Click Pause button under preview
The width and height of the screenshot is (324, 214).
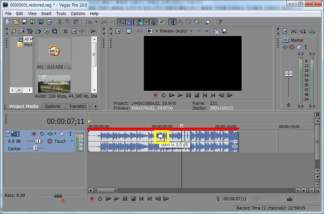(188, 95)
